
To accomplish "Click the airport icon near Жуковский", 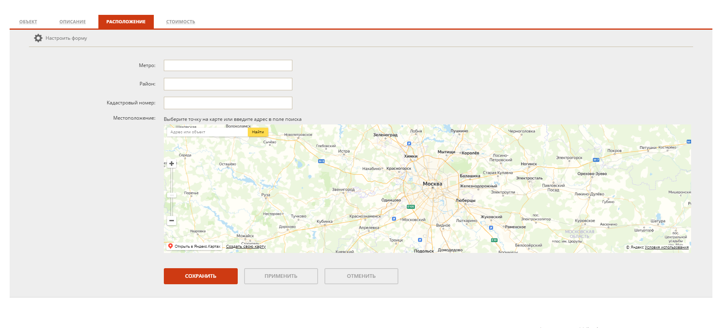I will pos(491,228).
